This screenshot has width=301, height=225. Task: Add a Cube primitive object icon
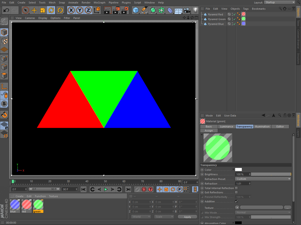[136, 10]
